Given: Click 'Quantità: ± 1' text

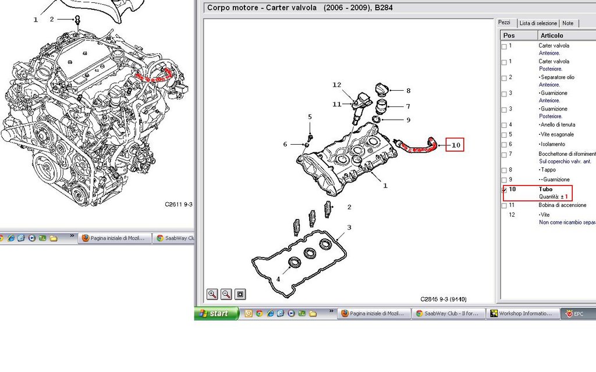Looking at the screenshot, I should click(x=553, y=196).
